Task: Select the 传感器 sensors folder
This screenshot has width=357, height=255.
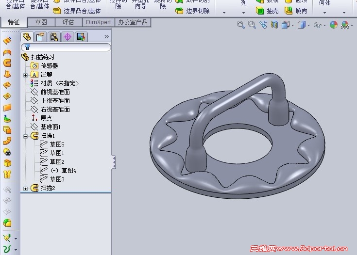Action: [44, 66]
